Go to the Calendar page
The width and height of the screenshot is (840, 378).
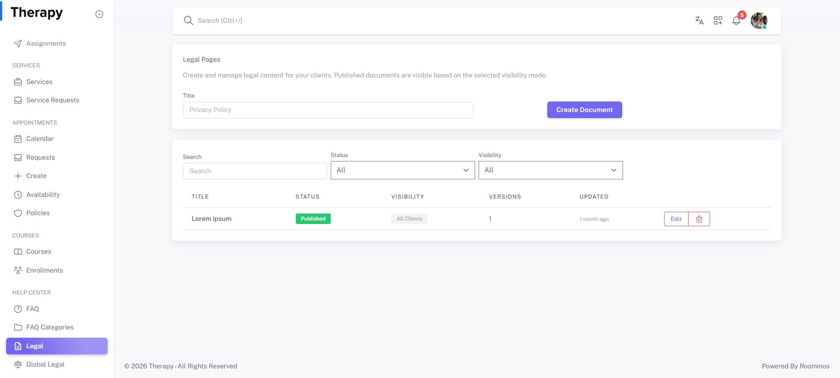click(x=40, y=139)
